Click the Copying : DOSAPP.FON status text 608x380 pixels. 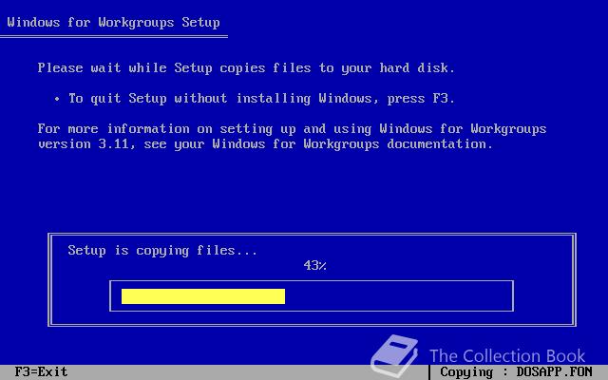(x=516, y=372)
